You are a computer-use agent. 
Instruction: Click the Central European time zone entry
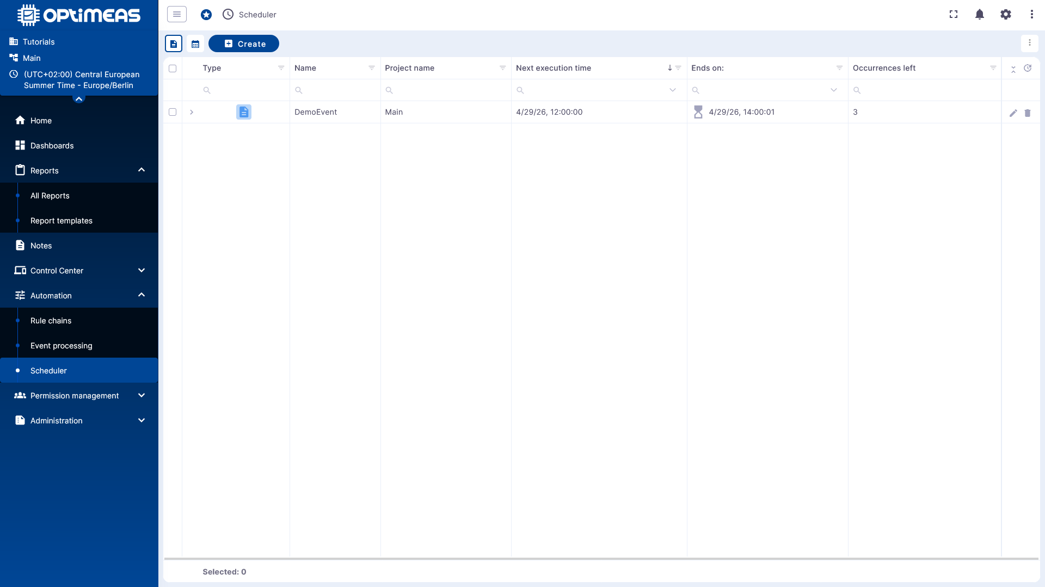pos(81,80)
